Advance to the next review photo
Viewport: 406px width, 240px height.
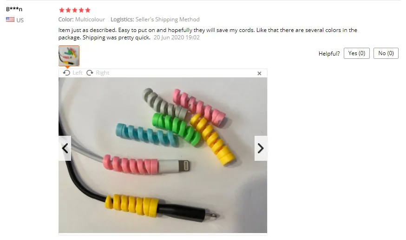click(261, 148)
